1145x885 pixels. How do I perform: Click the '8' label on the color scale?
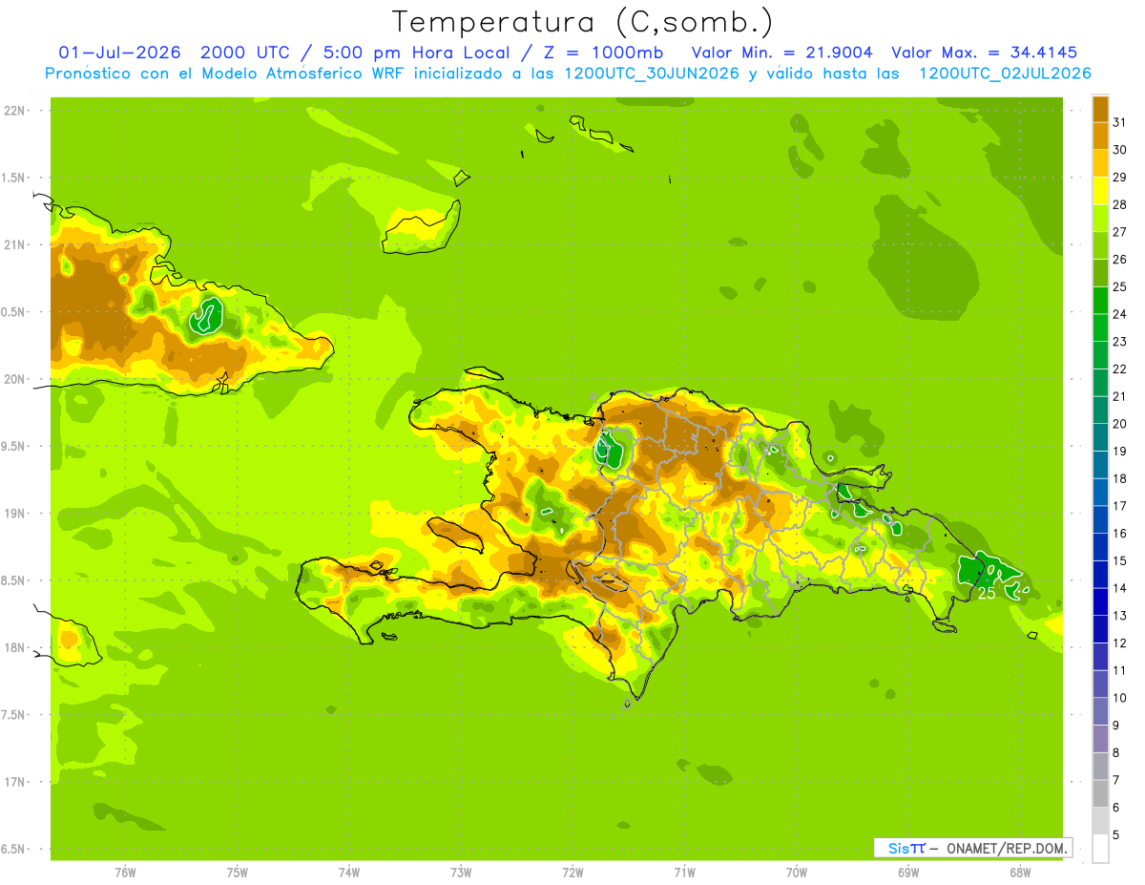(1115, 752)
